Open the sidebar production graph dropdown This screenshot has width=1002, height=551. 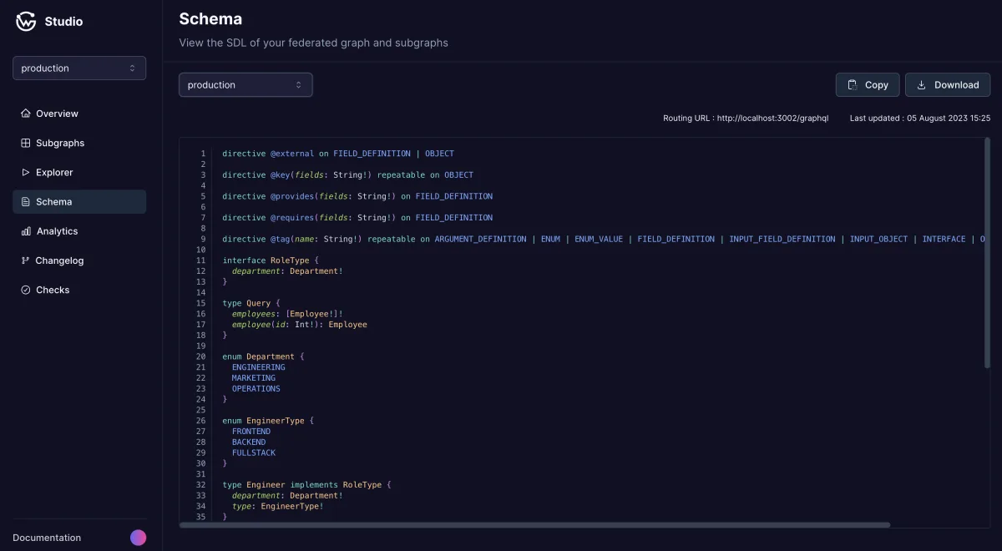click(79, 68)
